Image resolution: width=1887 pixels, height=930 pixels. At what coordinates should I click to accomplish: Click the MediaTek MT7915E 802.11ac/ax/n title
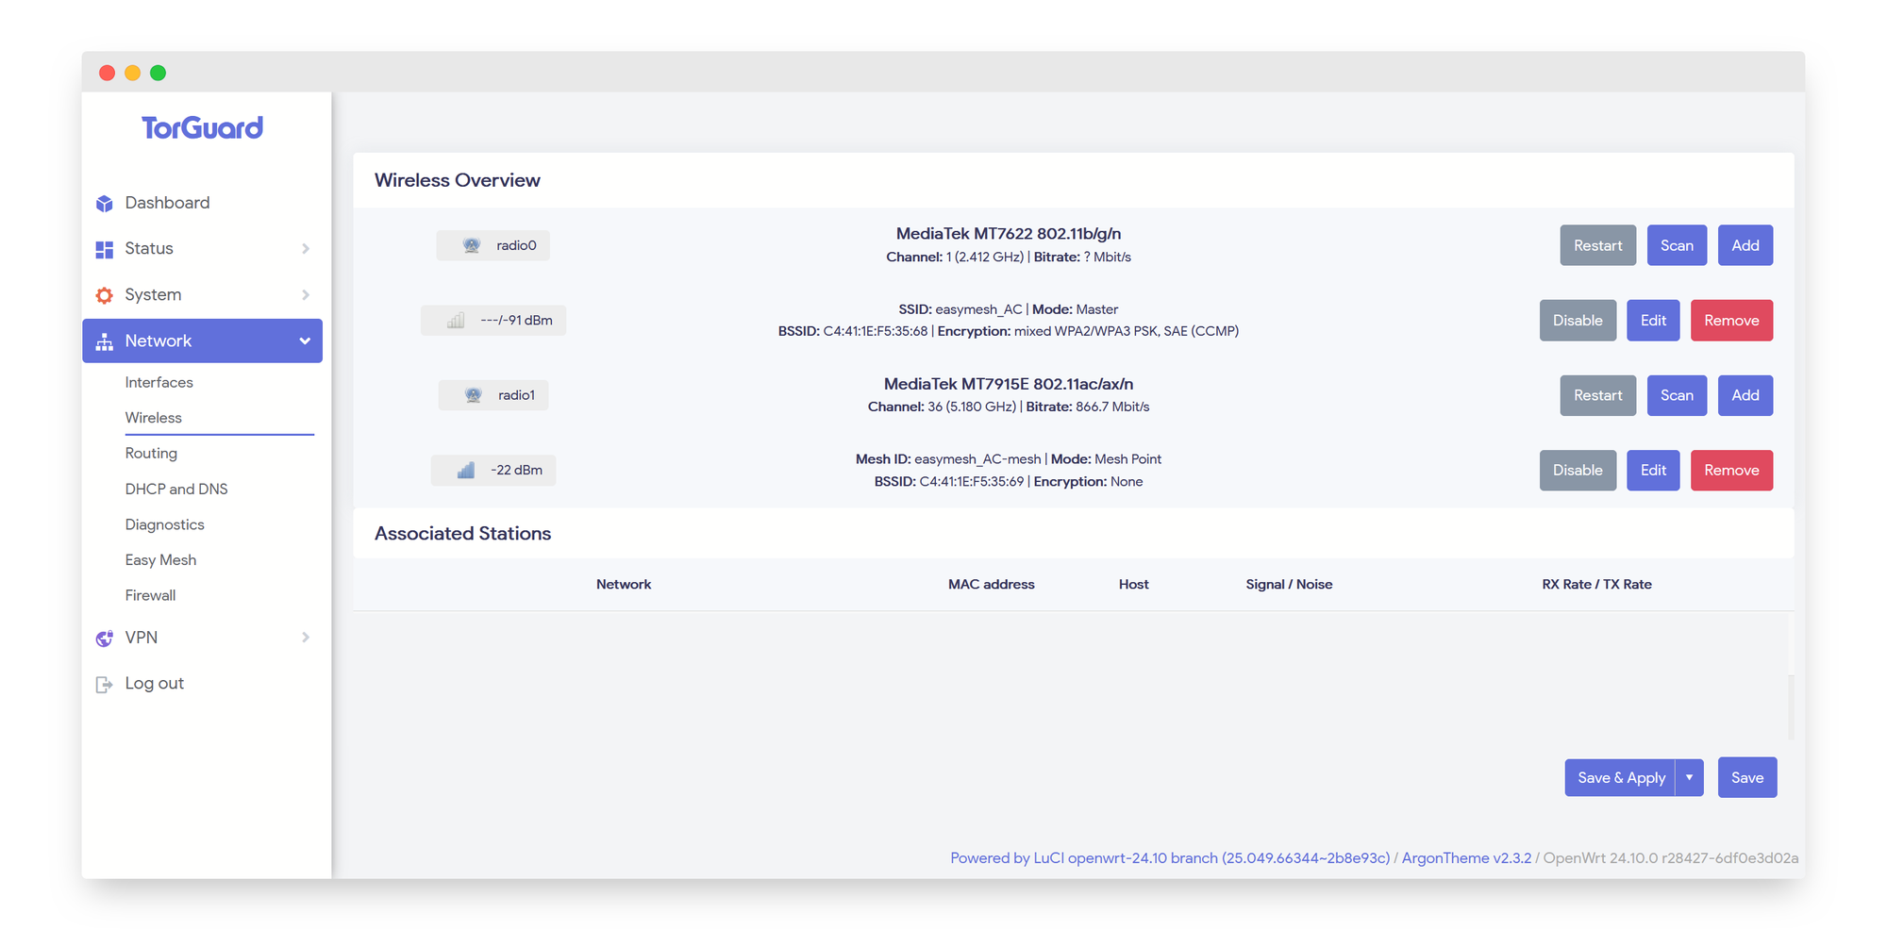1008,384
